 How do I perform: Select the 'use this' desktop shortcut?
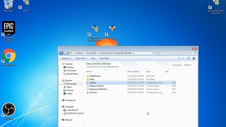[x=26, y=6]
